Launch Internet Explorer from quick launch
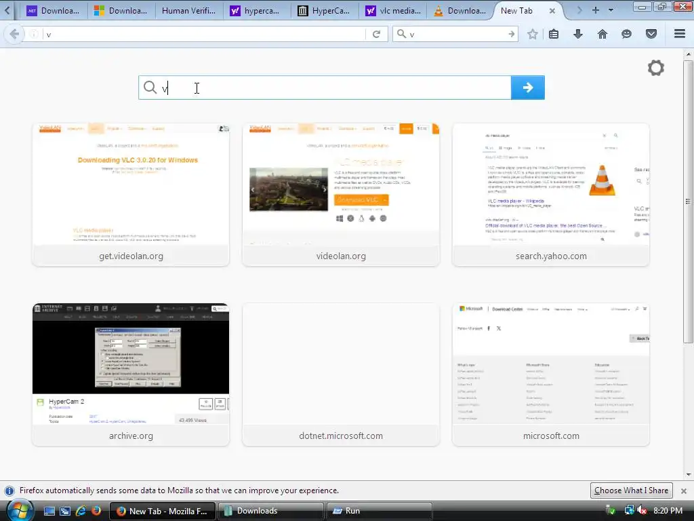Image resolution: width=694 pixels, height=521 pixels. [81, 511]
